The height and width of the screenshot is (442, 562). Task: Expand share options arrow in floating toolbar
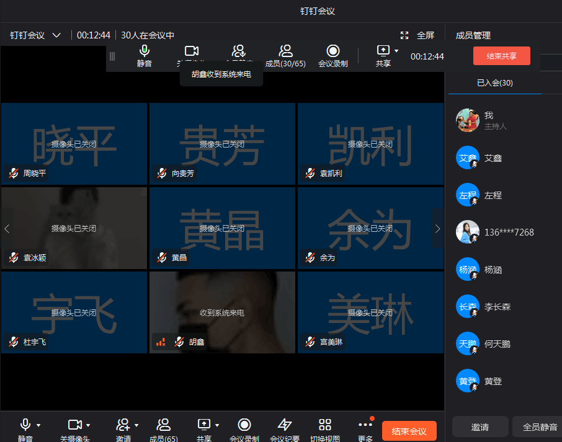pos(396,51)
